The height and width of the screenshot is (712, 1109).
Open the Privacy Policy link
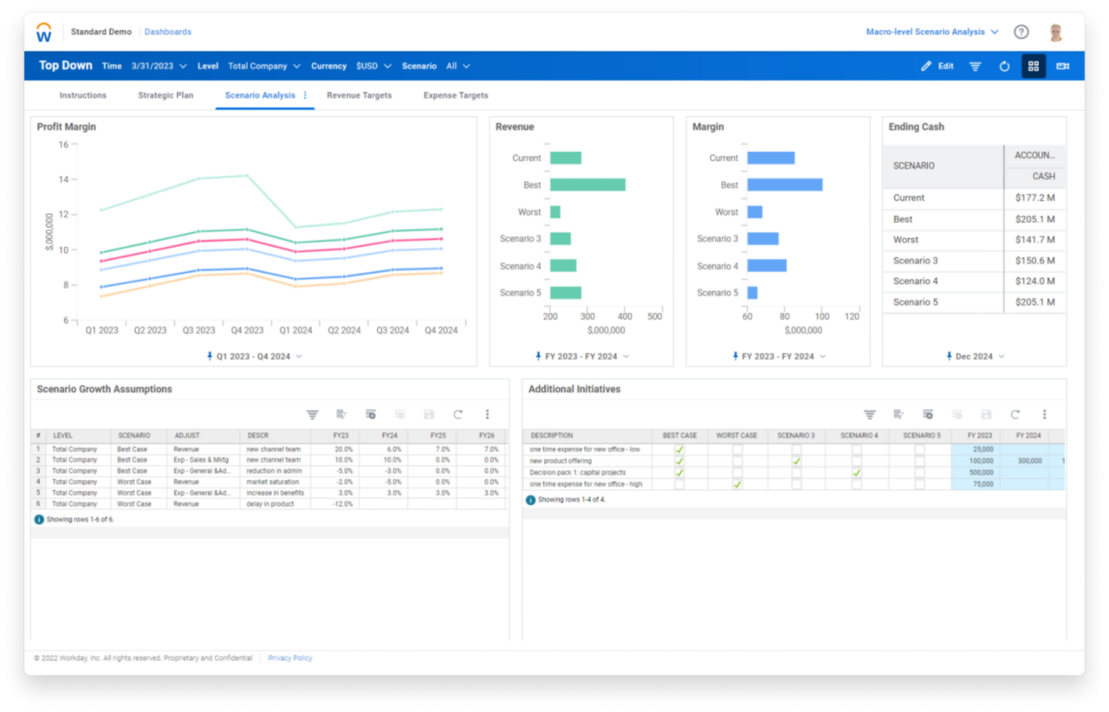[x=289, y=657]
